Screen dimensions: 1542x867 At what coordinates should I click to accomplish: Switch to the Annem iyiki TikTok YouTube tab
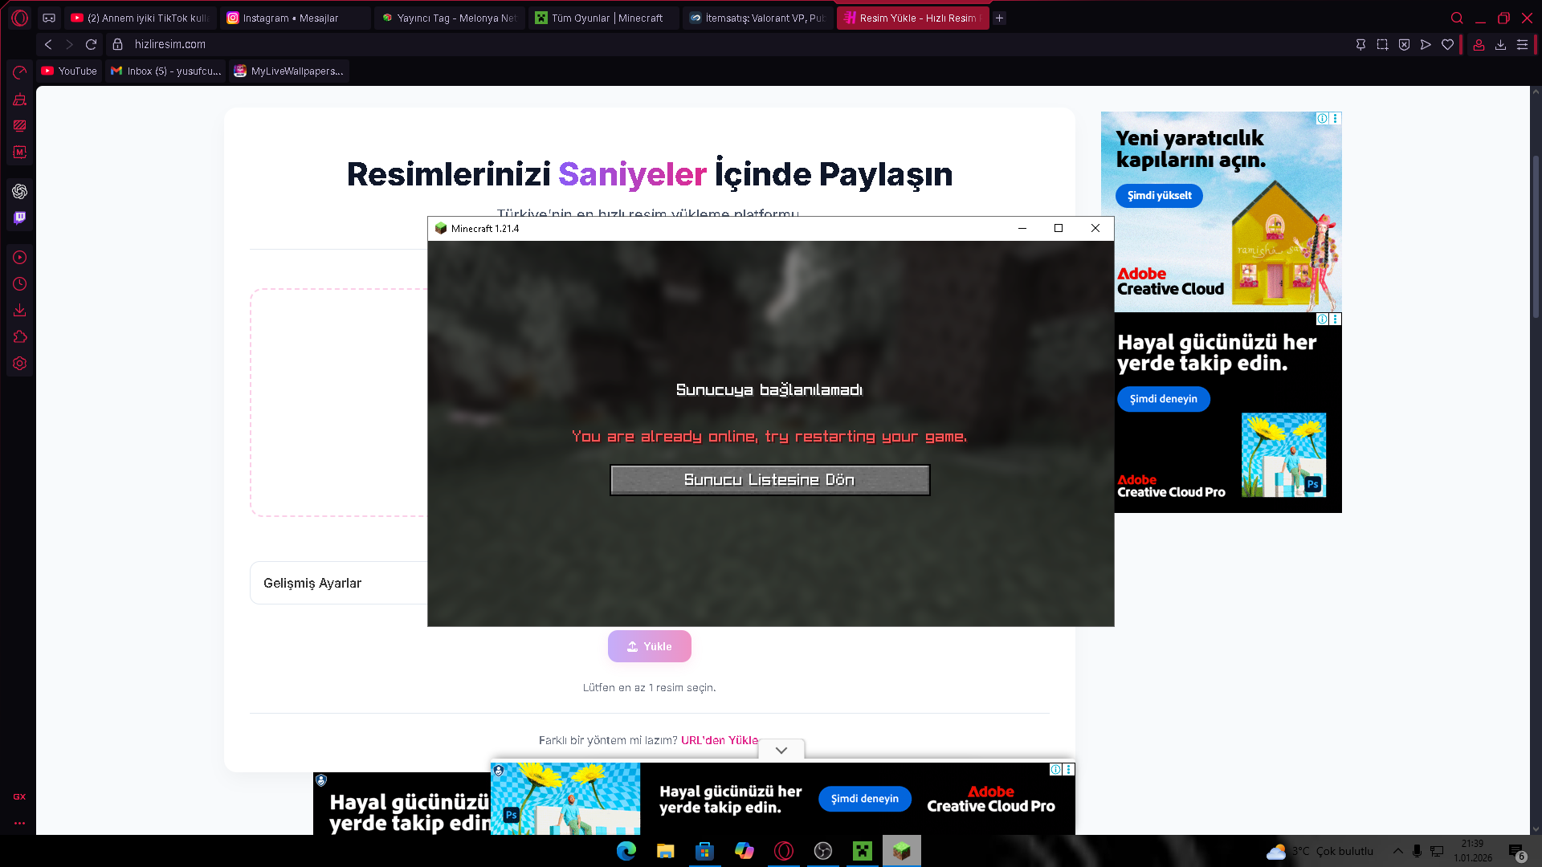pos(141,18)
